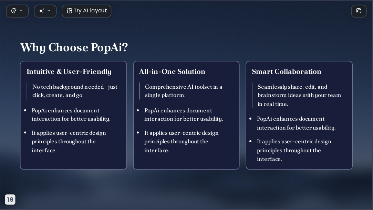The image size is (373, 210).
Task: Click the 'No tech background needed' quote text
Action: coord(75,91)
